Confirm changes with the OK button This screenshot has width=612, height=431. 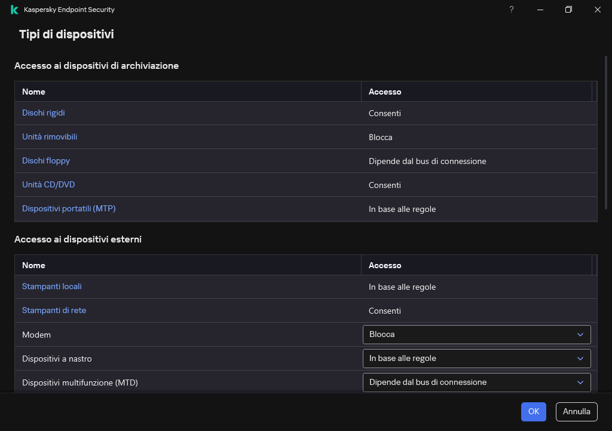click(x=533, y=412)
